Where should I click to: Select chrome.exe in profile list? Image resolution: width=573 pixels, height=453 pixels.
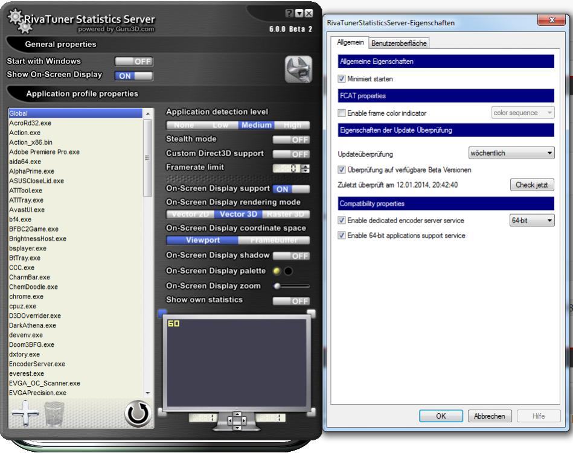coord(75,296)
